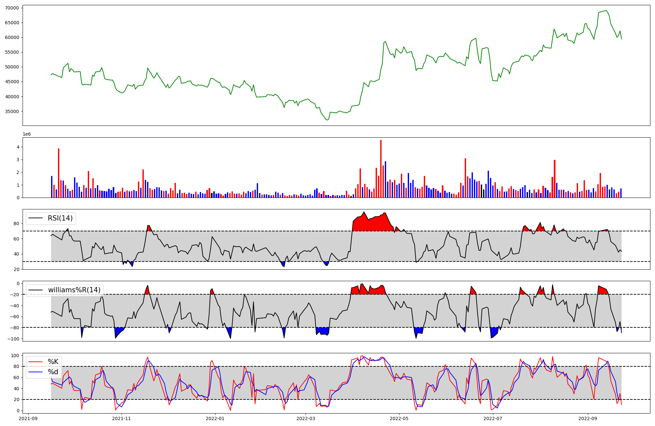Click the 100 tick on stochastic axis

click(15, 356)
